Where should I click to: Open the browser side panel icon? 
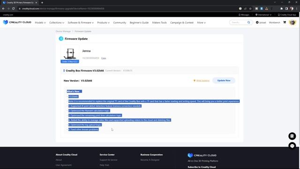[x=286, y=8]
